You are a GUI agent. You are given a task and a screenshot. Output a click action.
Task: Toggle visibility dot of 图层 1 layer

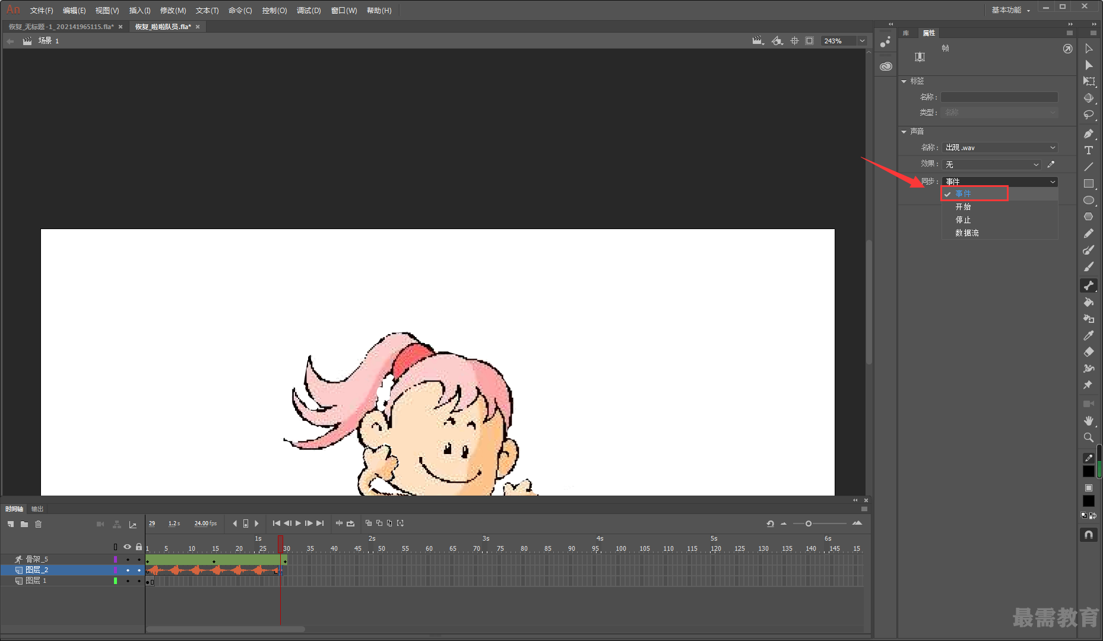[127, 580]
